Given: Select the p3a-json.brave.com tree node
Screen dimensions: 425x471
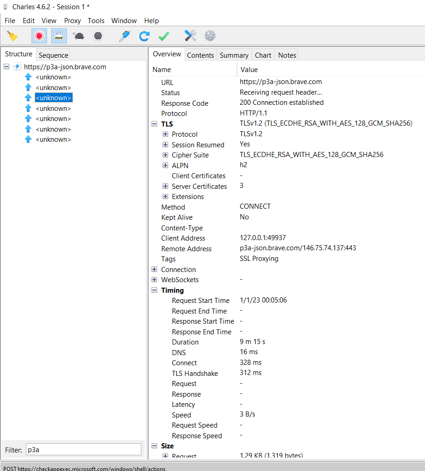Looking at the screenshot, I should 65,66.
